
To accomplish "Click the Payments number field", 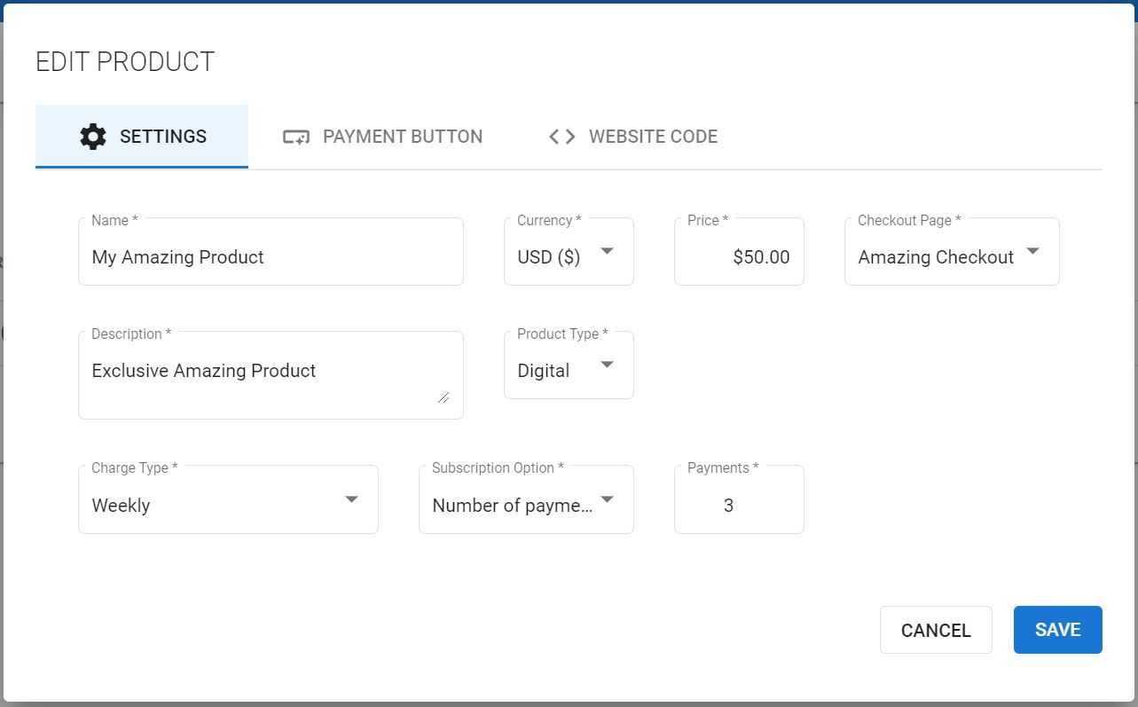I will [x=739, y=506].
